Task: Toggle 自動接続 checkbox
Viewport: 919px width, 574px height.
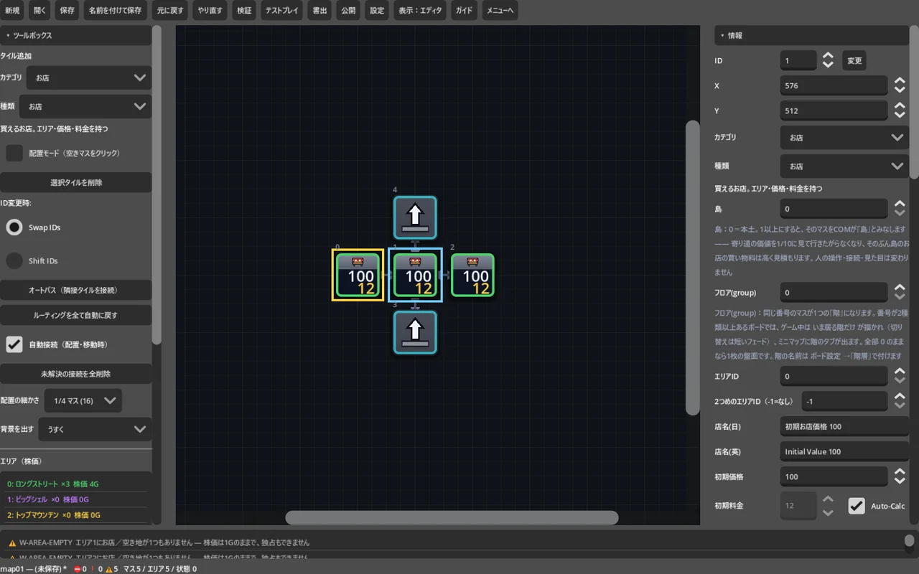Action: coord(14,344)
